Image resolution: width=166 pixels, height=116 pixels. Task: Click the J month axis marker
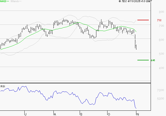click(x=25, y=114)
